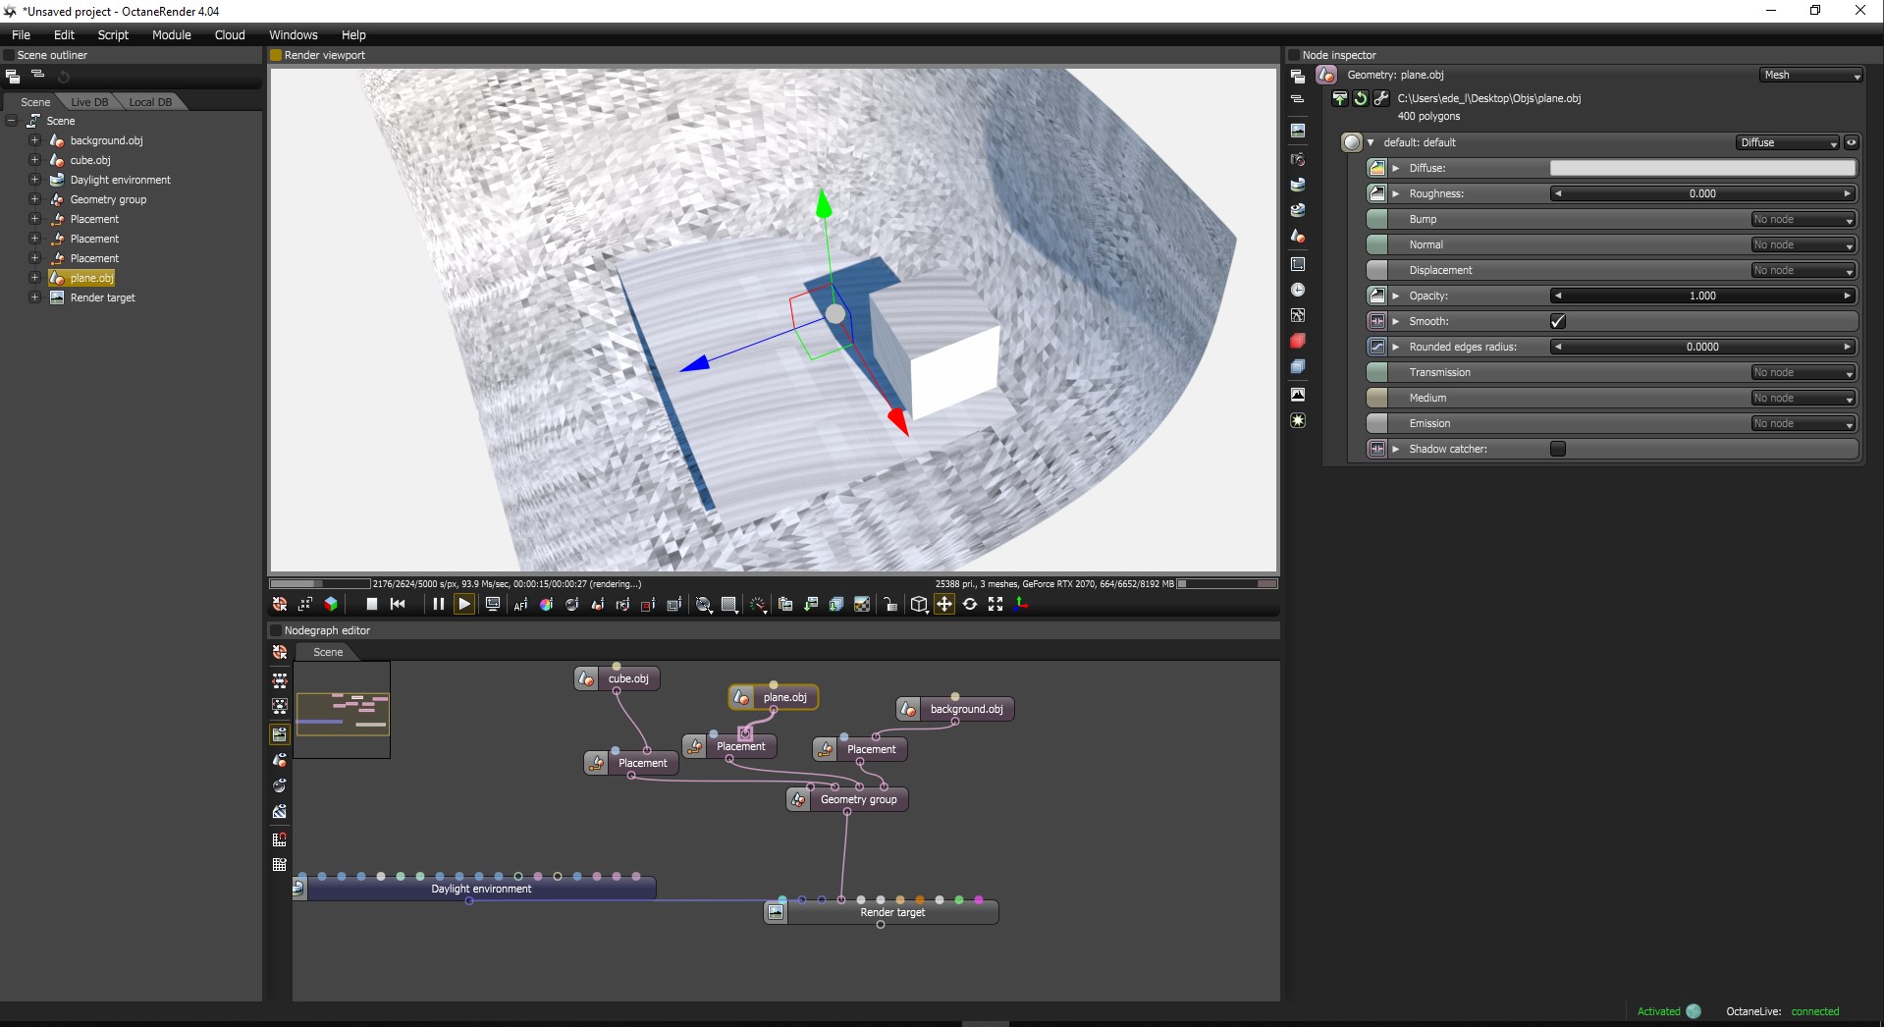Open the File menu

21,34
